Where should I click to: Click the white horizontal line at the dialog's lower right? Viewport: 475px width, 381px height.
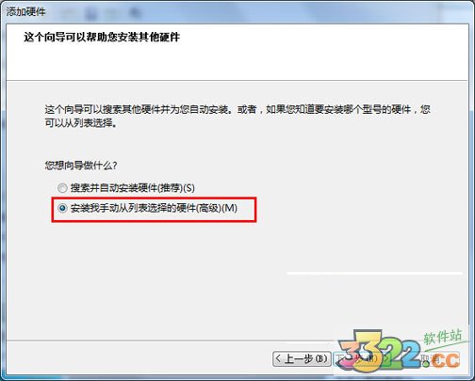click(374, 273)
